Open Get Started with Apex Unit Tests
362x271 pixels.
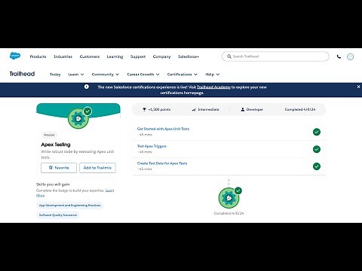pos(163,129)
